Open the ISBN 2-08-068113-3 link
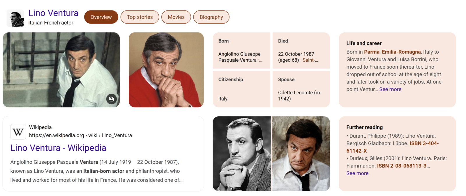 pyautogui.click(x=402, y=166)
